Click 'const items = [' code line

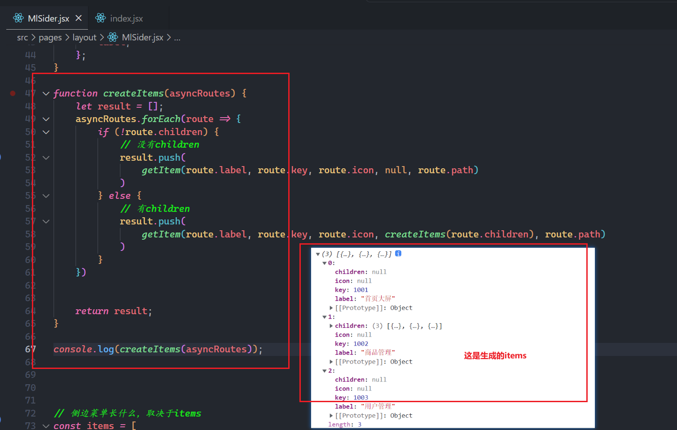click(95, 426)
